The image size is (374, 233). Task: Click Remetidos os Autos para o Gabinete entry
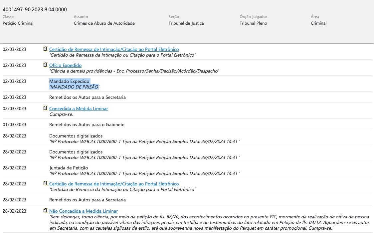pyautogui.click(x=87, y=124)
